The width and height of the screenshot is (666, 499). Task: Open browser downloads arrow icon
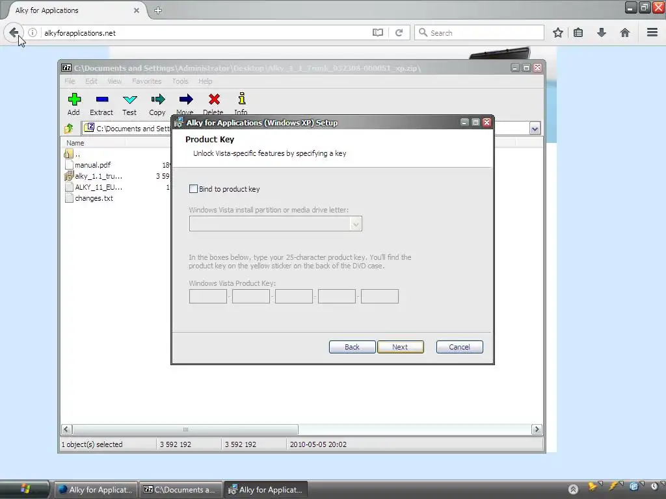pyautogui.click(x=602, y=32)
